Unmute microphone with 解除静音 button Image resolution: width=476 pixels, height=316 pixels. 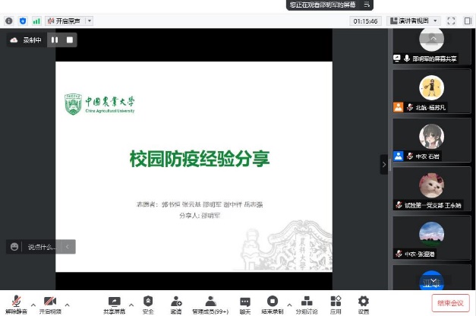[x=16, y=303]
